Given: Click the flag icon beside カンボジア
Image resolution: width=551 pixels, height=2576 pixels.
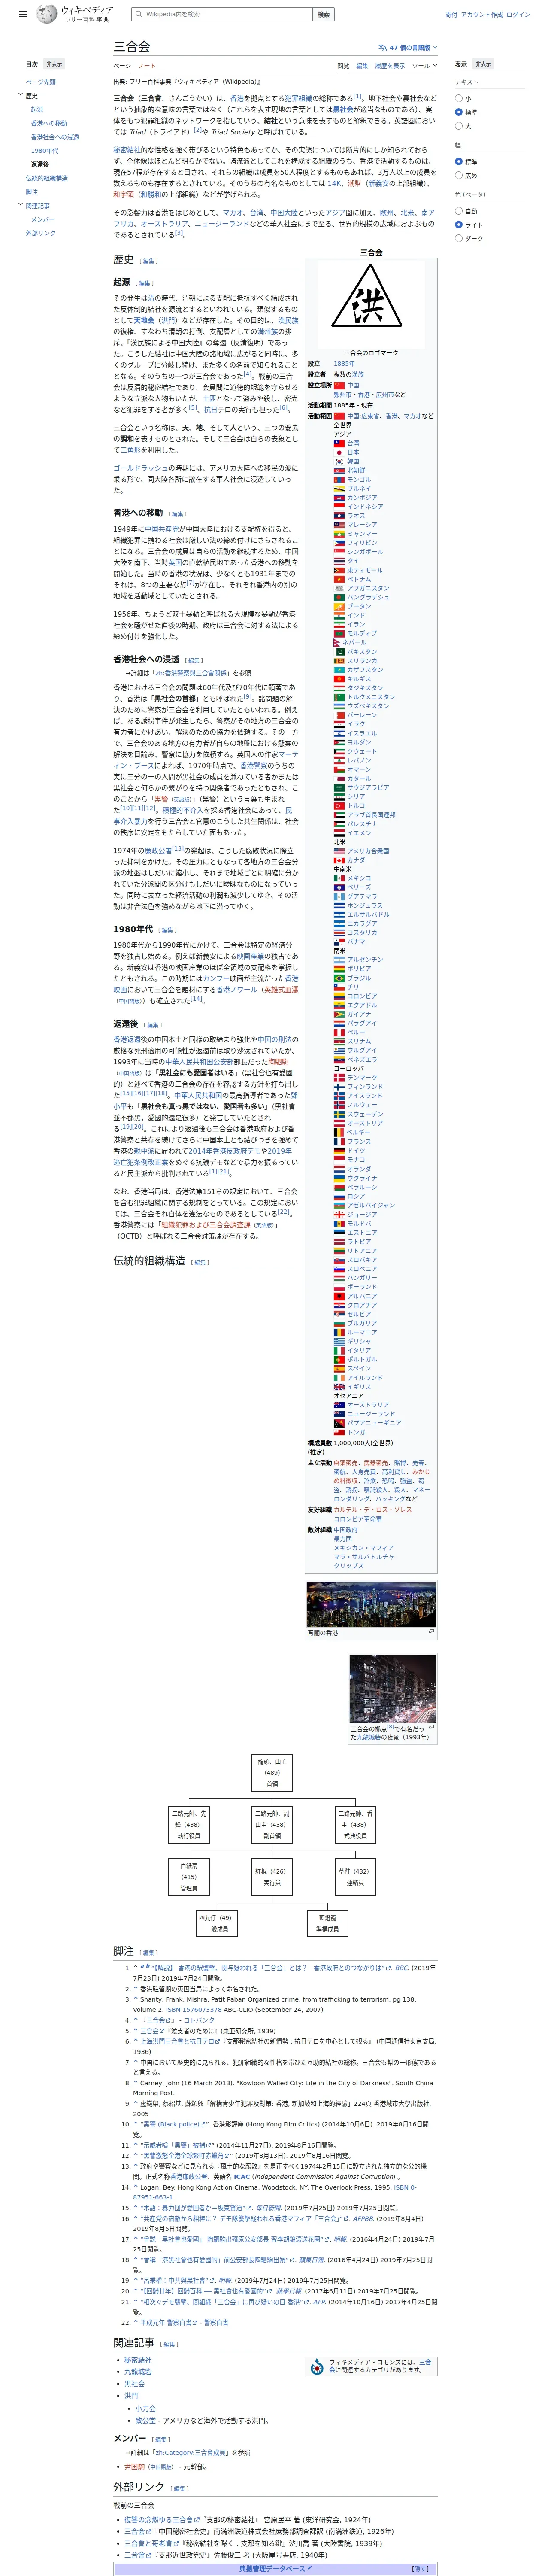Looking at the screenshot, I should coord(339,497).
